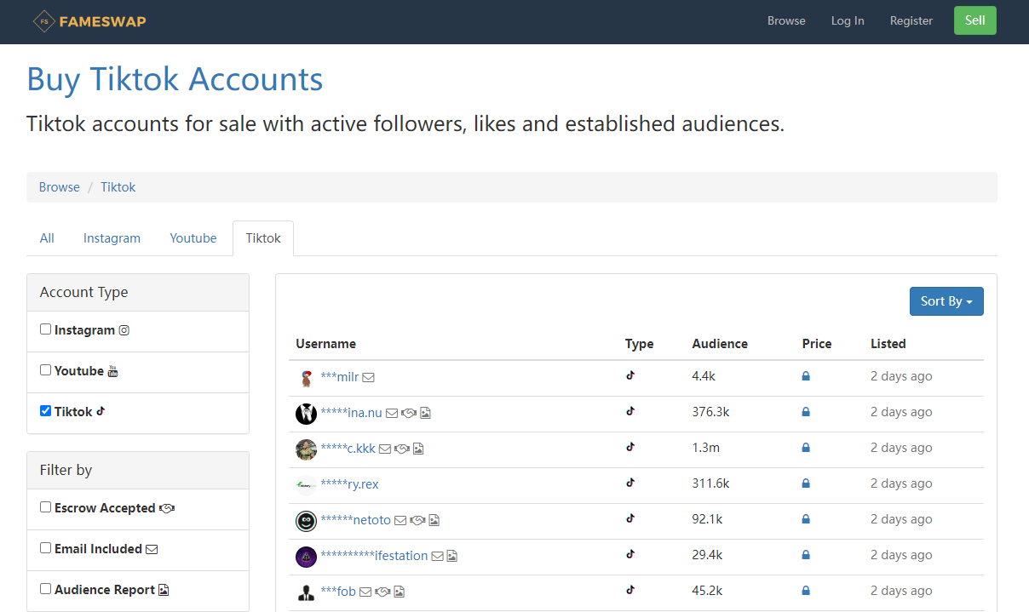Click the handshake icon for ***fob
The image size is (1029, 612).
(382, 592)
